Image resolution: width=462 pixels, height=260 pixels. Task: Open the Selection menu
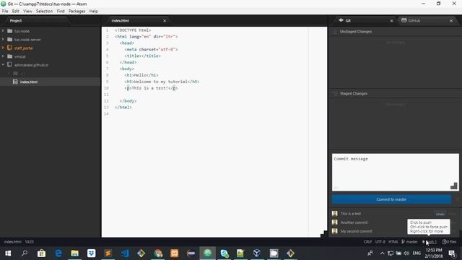click(x=44, y=12)
